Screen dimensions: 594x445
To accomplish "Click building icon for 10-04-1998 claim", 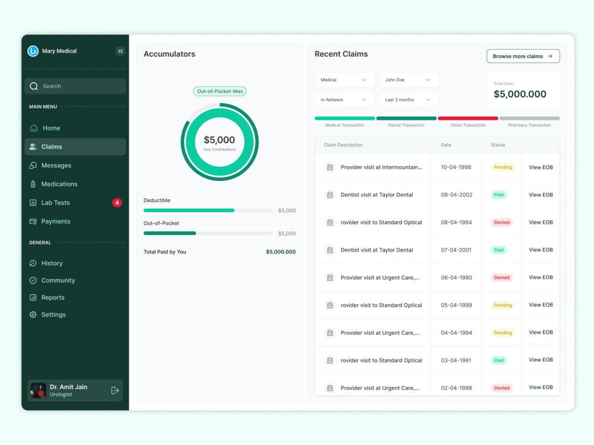I will click(330, 167).
